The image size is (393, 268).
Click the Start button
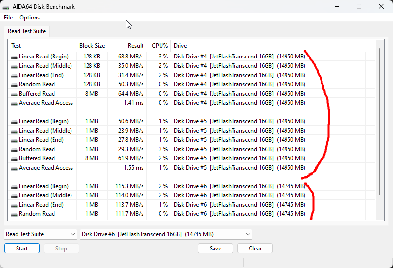tap(22, 249)
